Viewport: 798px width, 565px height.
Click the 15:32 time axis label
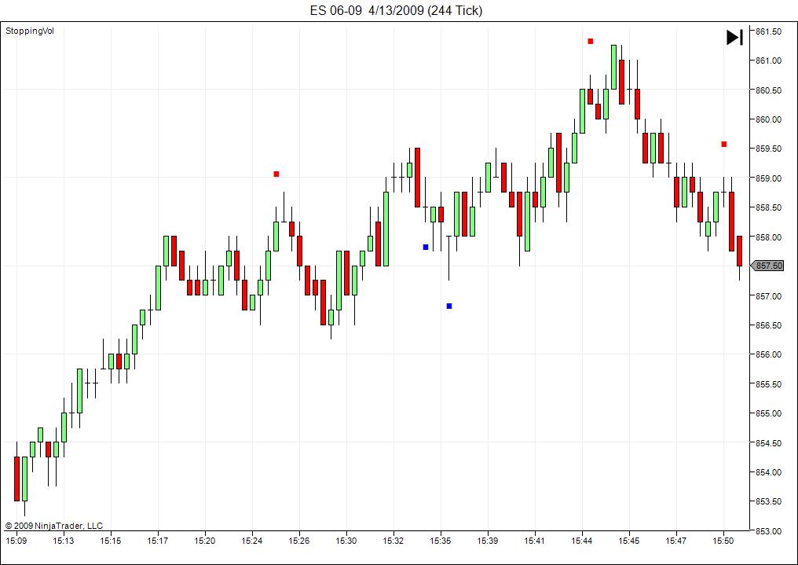click(394, 541)
